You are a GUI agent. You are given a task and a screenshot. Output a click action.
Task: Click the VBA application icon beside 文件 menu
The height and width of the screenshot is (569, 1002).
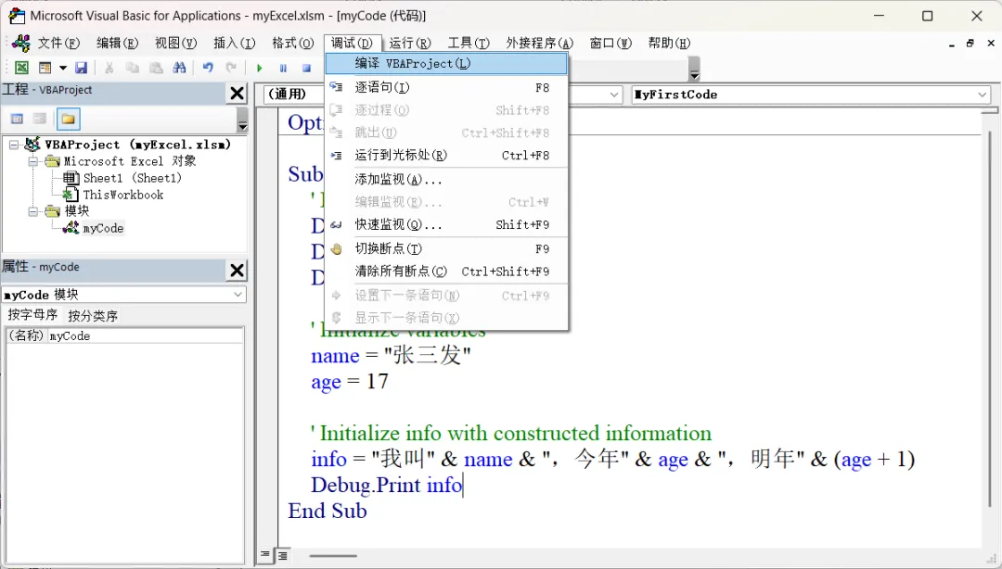coord(21,43)
